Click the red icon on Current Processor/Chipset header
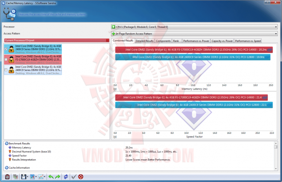282x182 pixels. click(107, 40)
